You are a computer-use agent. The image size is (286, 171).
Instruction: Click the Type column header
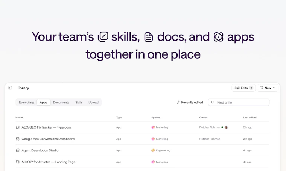pyautogui.click(x=119, y=118)
